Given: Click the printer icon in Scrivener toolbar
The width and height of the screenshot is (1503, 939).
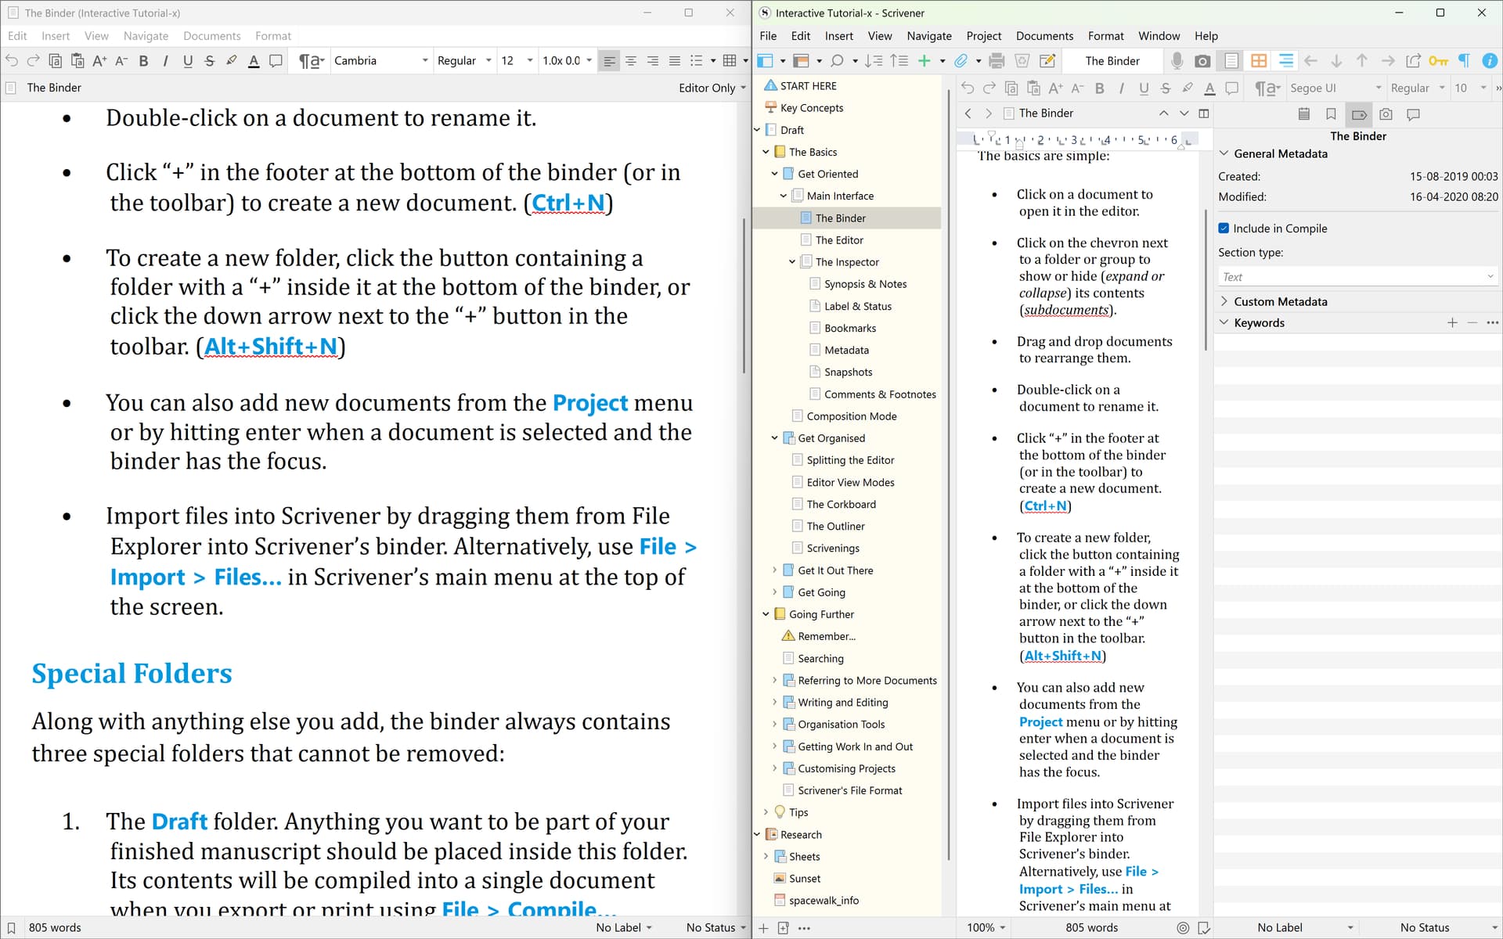Looking at the screenshot, I should click(997, 61).
